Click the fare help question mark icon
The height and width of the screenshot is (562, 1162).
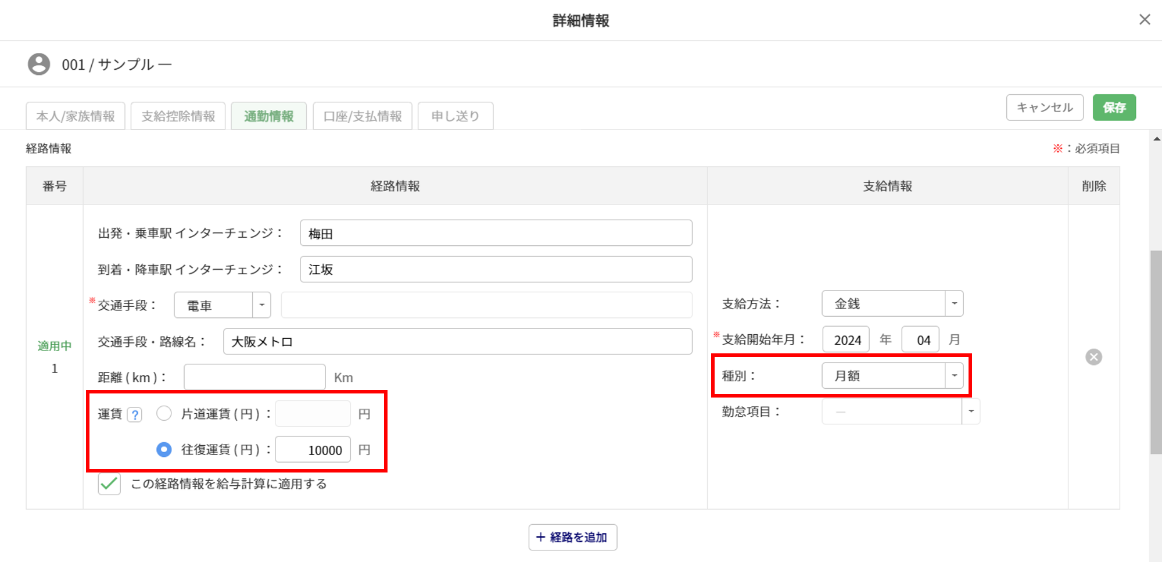[135, 414]
